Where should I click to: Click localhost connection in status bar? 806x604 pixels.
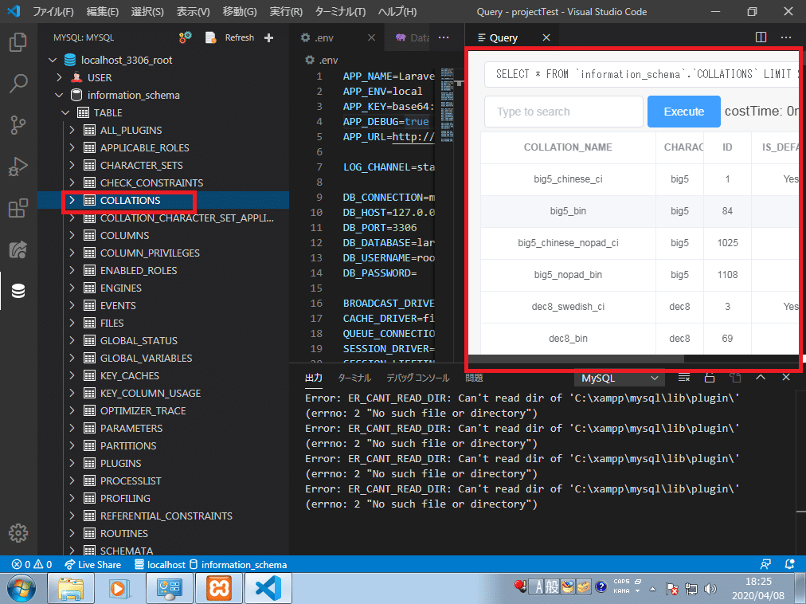(x=160, y=564)
